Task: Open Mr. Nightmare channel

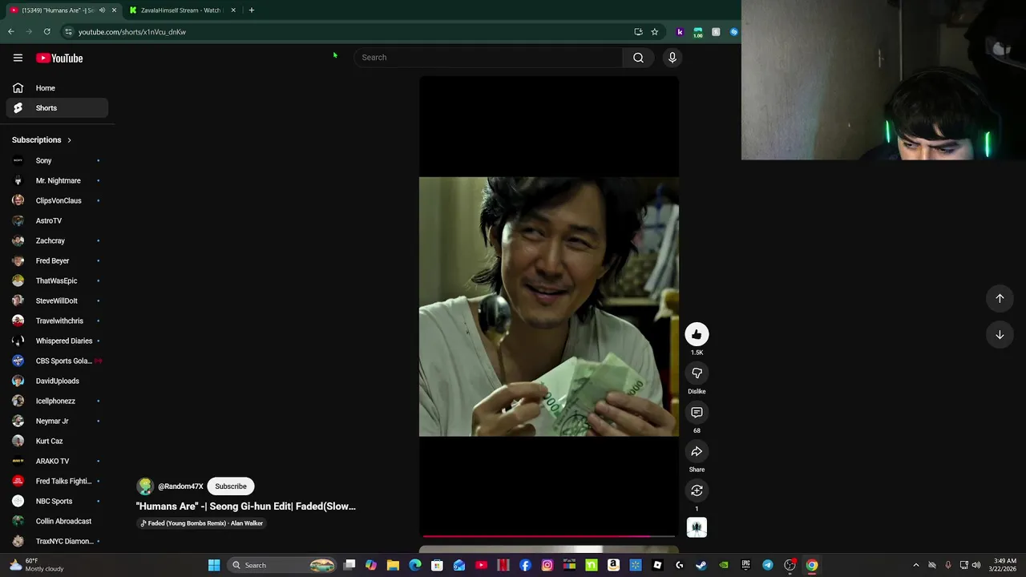Action: pyautogui.click(x=57, y=180)
